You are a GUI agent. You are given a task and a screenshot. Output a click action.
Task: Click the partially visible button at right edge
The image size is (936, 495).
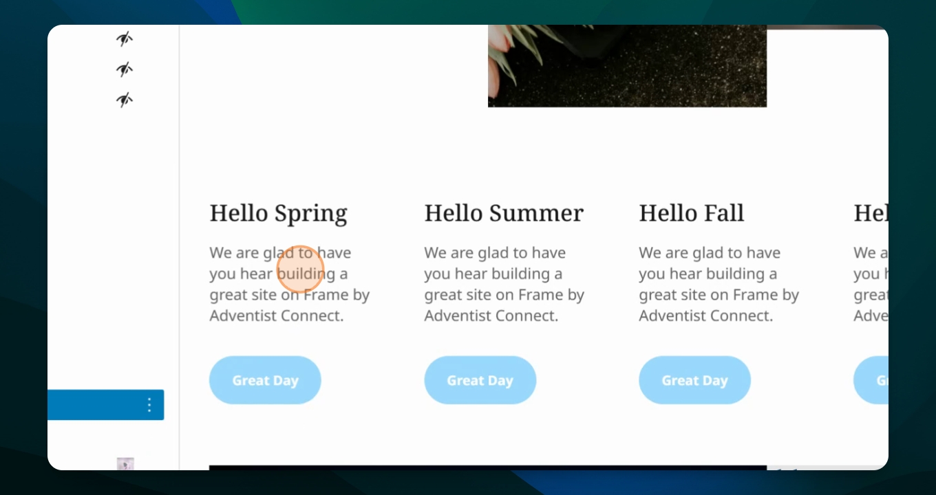872,380
